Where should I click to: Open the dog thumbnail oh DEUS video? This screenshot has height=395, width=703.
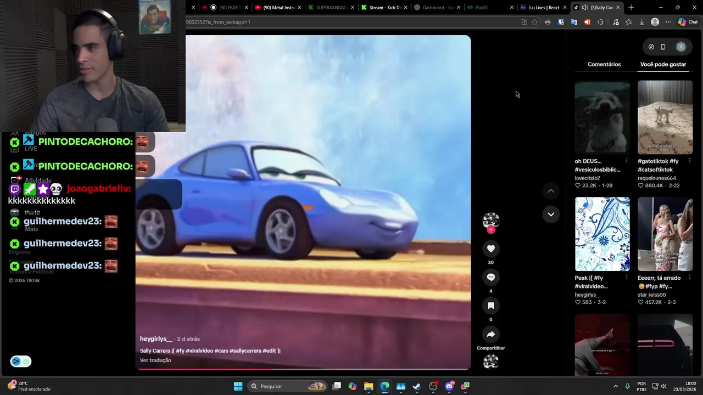pos(602,117)
